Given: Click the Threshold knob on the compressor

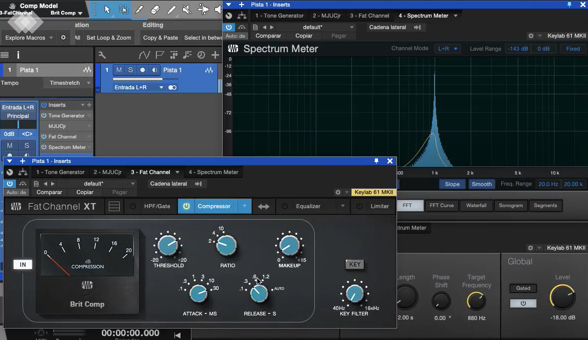Looking at the screenshot, I should point(168,246).
